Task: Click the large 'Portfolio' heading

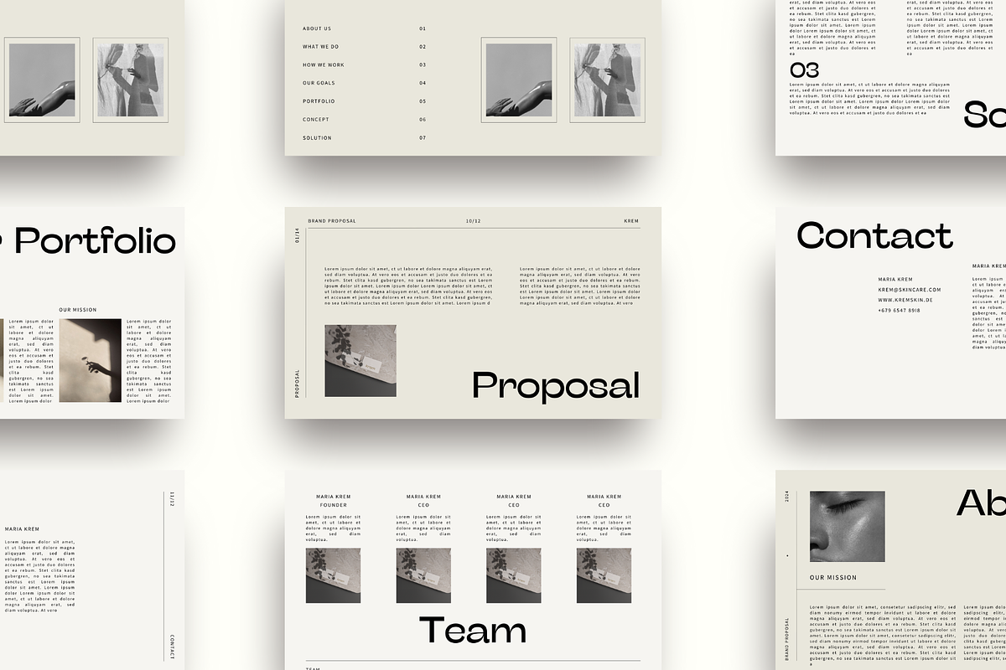Action: 95,242
